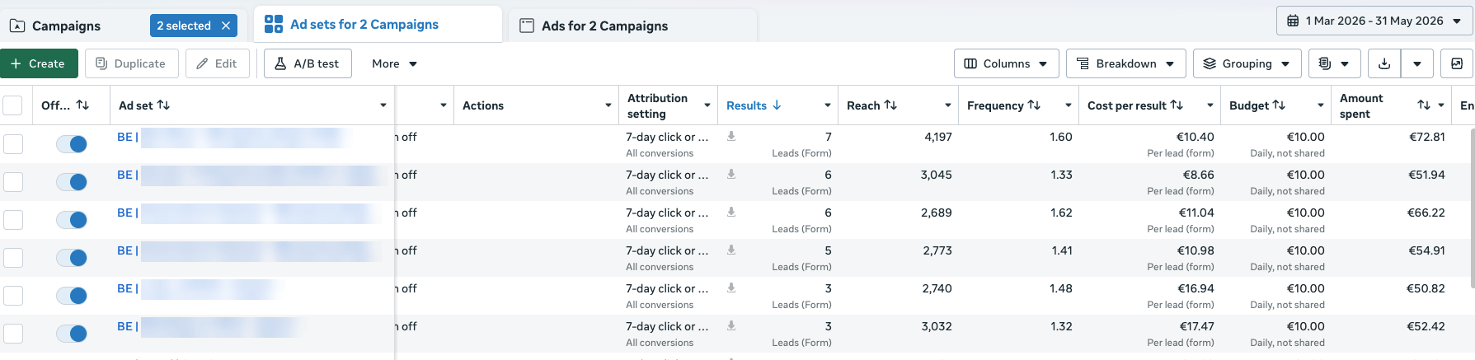Sort by Reach column arrows

[890, 105]
